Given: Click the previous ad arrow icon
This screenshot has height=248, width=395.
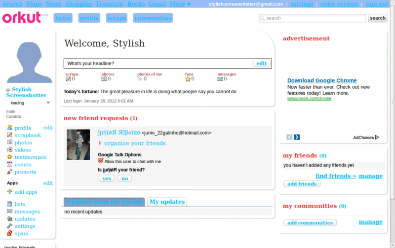Looking at the screenshot, I should click(x=289, y=137).
